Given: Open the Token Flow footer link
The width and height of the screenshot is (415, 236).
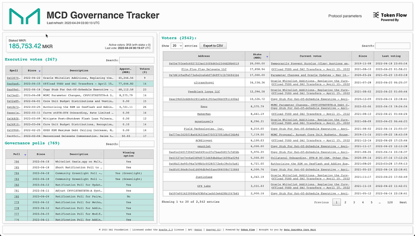Looking at the screenshot, I should tap(248, 229).
